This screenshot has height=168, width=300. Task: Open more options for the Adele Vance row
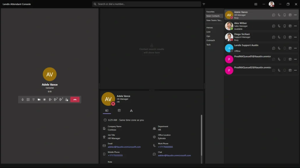(x=295, y=15)
